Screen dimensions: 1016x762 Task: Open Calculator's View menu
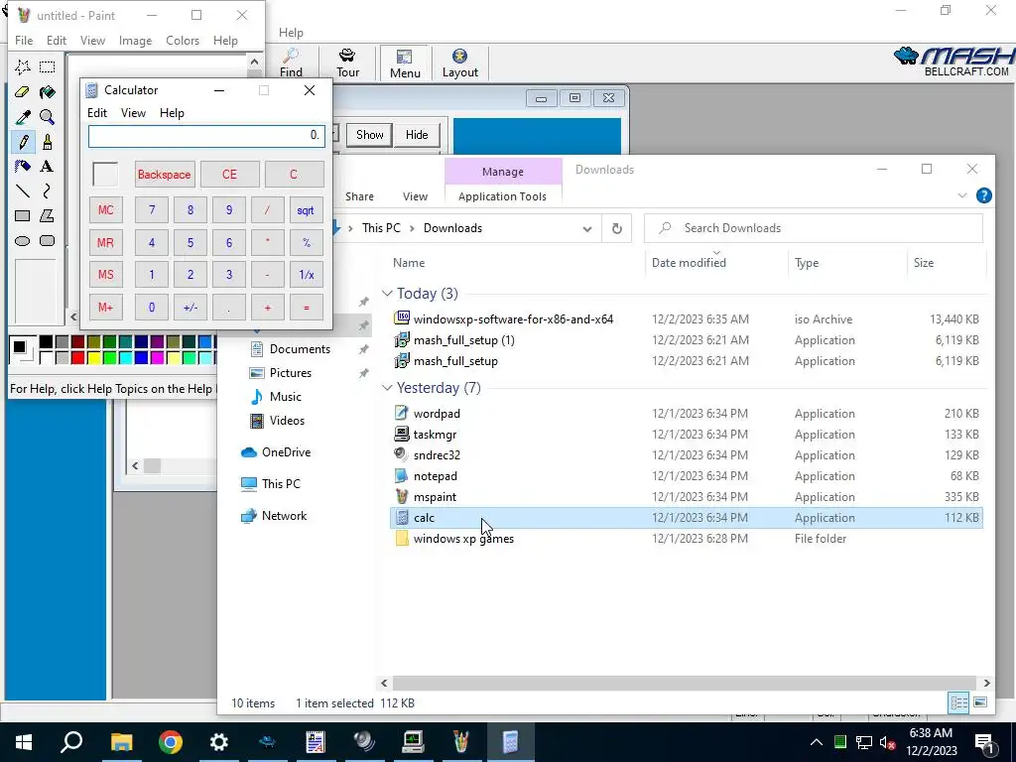pyautogui.click(x=133, y=113)
